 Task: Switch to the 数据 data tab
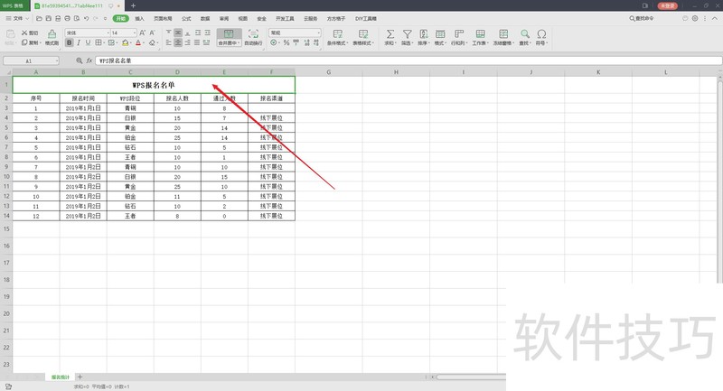coord(205,18)
